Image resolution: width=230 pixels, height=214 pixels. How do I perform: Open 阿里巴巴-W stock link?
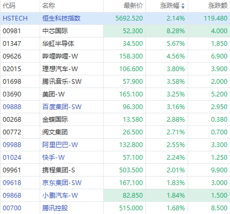(60, 145)
